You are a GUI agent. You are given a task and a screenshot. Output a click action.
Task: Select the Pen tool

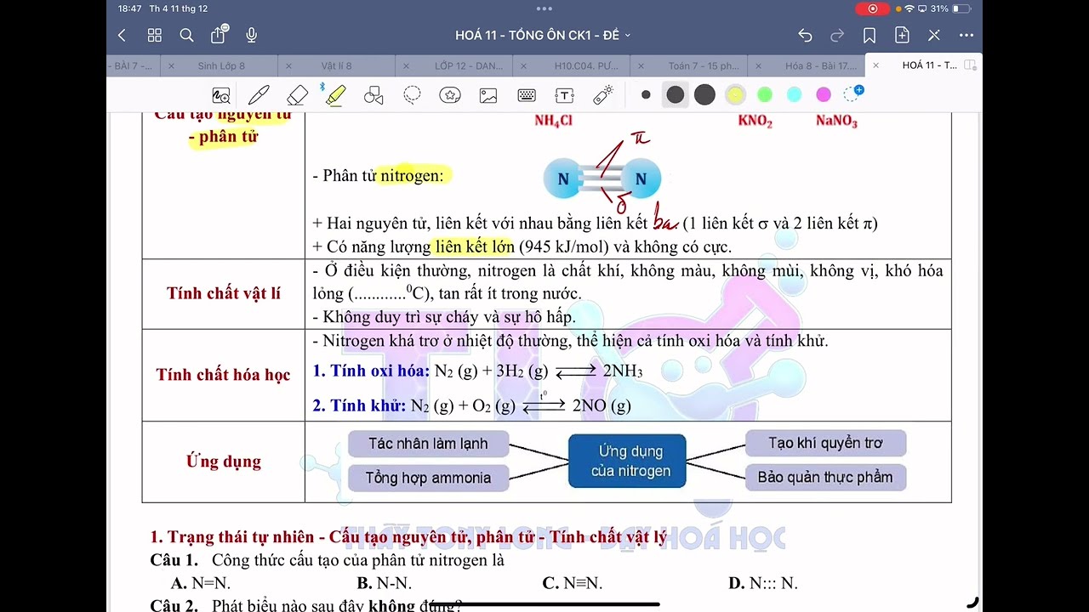click(259, 95)
